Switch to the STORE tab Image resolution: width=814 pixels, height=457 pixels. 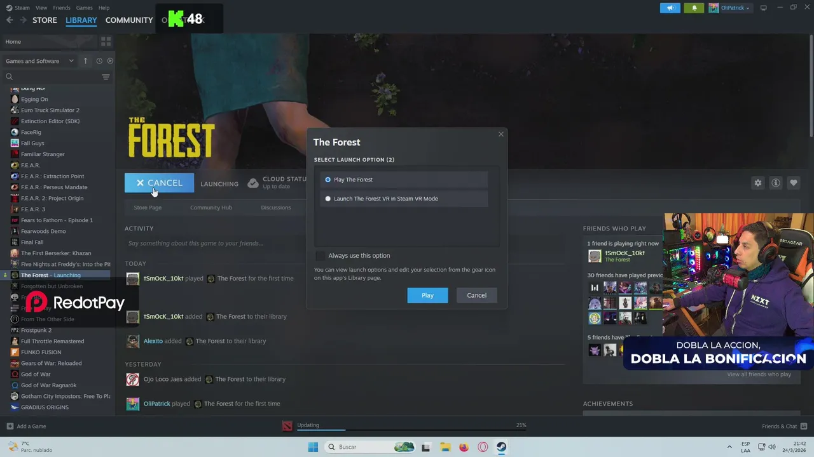pos(45,20)
